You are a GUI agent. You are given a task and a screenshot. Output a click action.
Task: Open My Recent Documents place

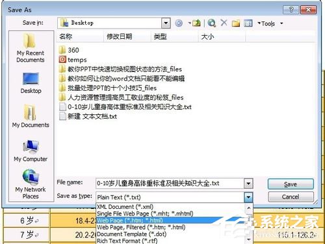[x=31, y=48]
